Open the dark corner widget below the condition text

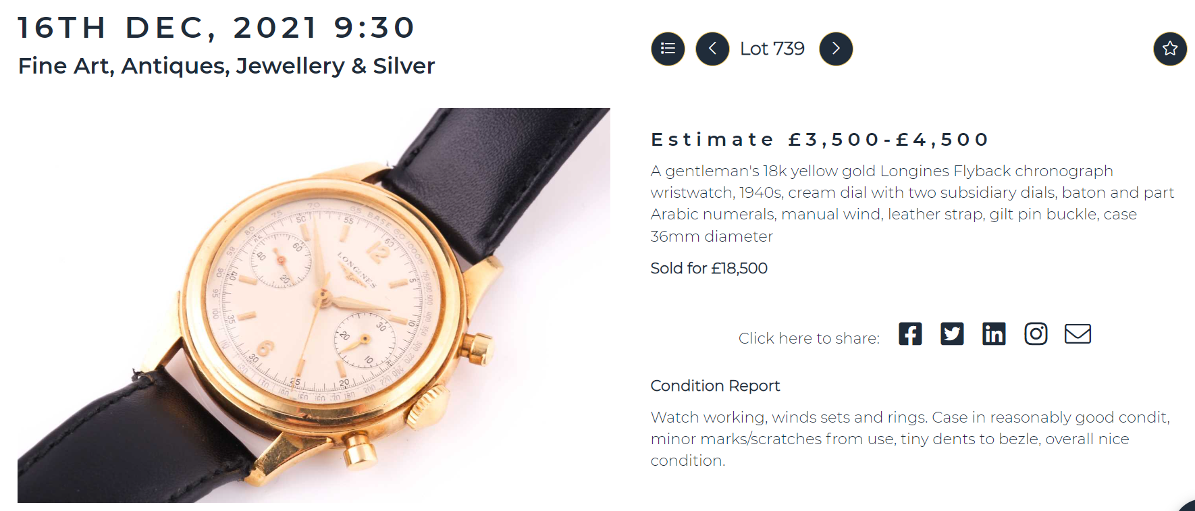pyautogui.click(x=1188, y=506)
